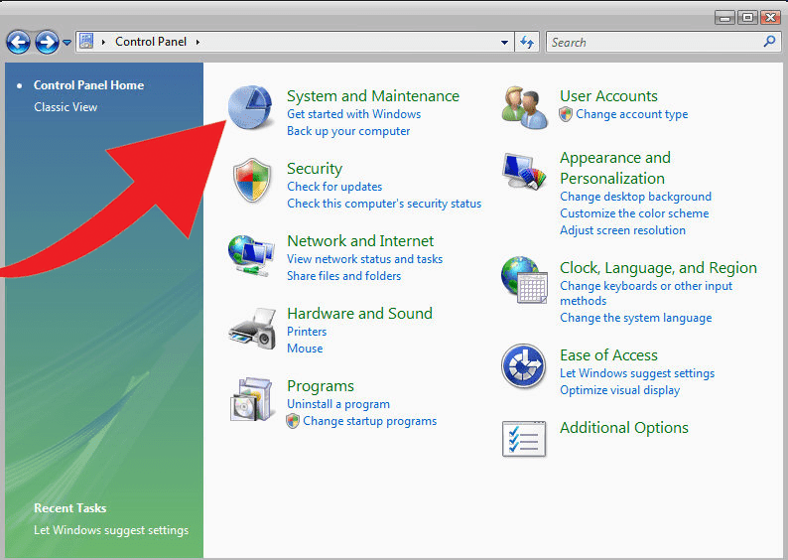Open Appearance and Personalization heading
This screenshot has width=788, height=560.
click(x=615, y=168)
